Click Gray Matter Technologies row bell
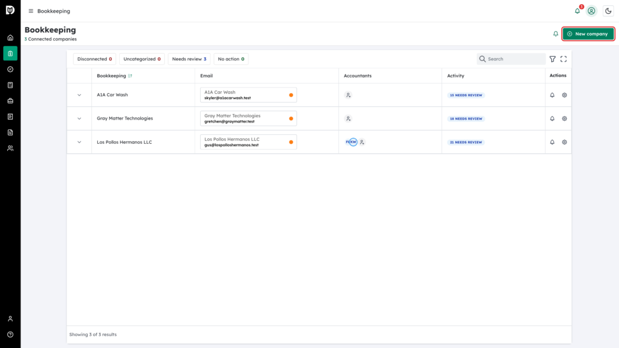Viewport: 619px width, 348px height. [x=553, y=119]
